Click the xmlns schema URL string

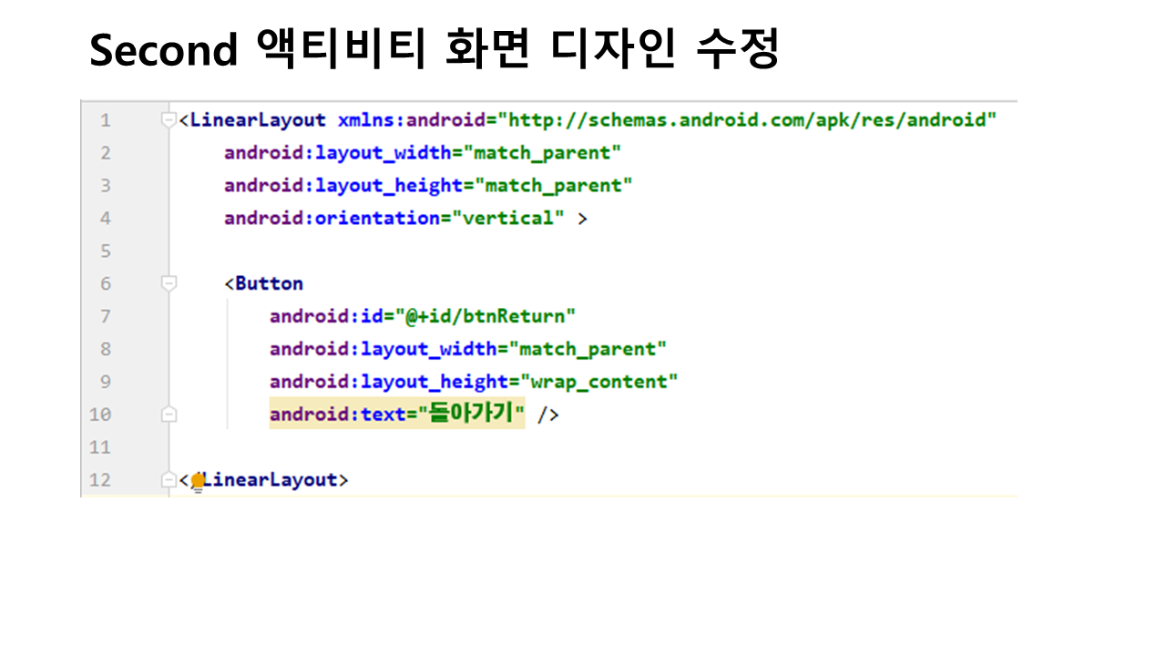coord(746,120)
